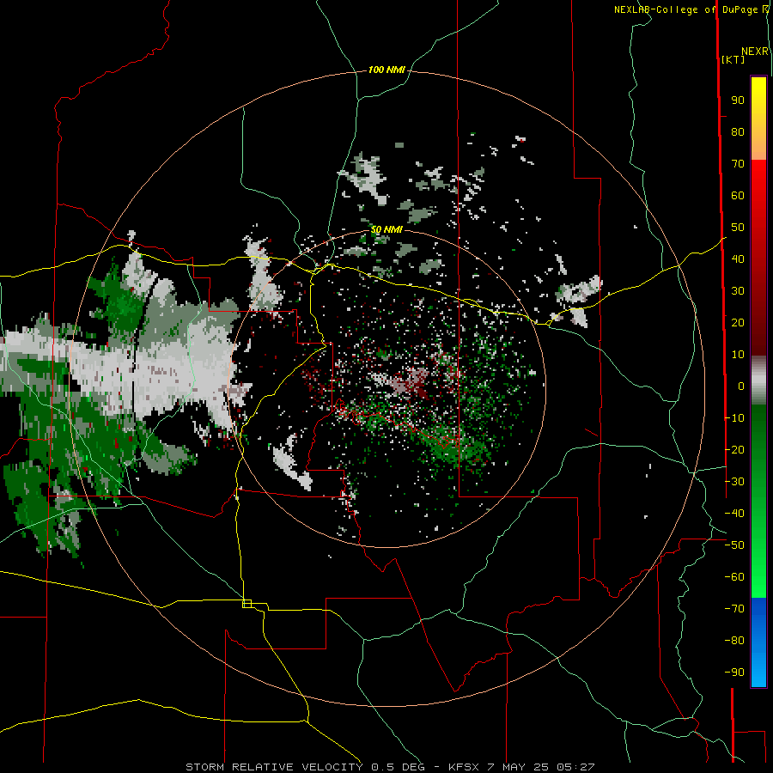
Task: Select the 10 value on velocity scale
Action: (738, 355)
